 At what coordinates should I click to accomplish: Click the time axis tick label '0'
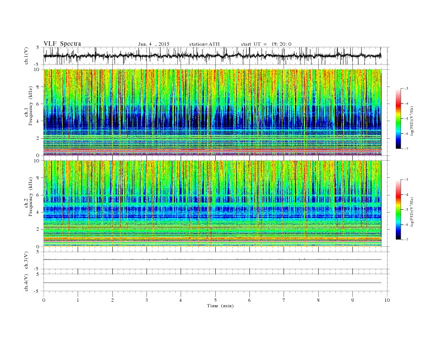tap(43, 300)
